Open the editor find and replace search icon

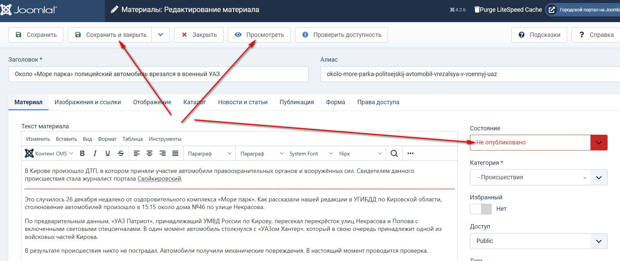[x=394, y=153]
